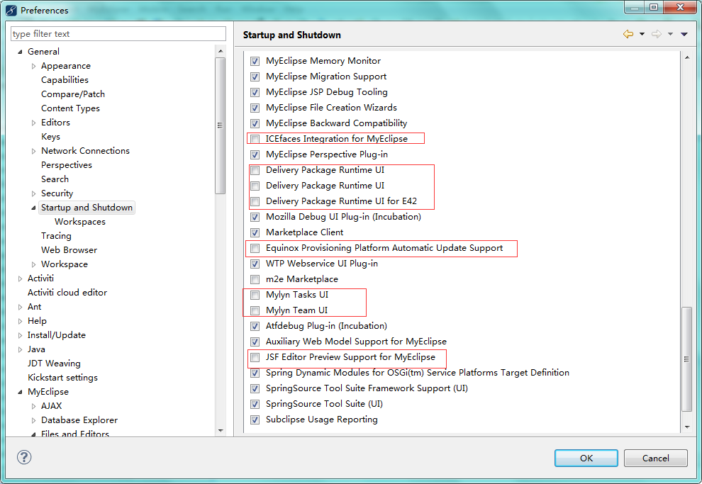The image size is (702, 484).
Task: Click Atfdebug Plug-in (Incubation) label
Action: (326, 326)
